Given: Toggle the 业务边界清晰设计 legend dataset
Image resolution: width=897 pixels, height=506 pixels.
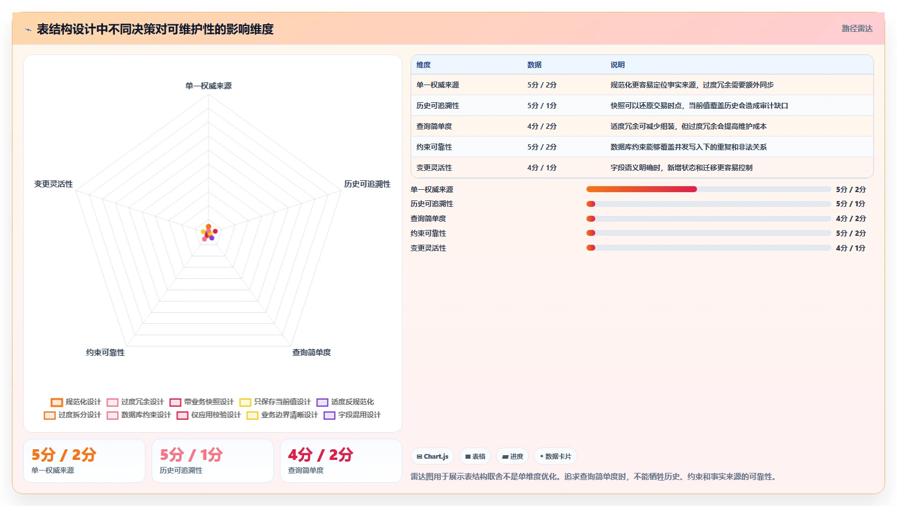Looking at the screenshot, I should pyautogui.click(x=282, y=415).
